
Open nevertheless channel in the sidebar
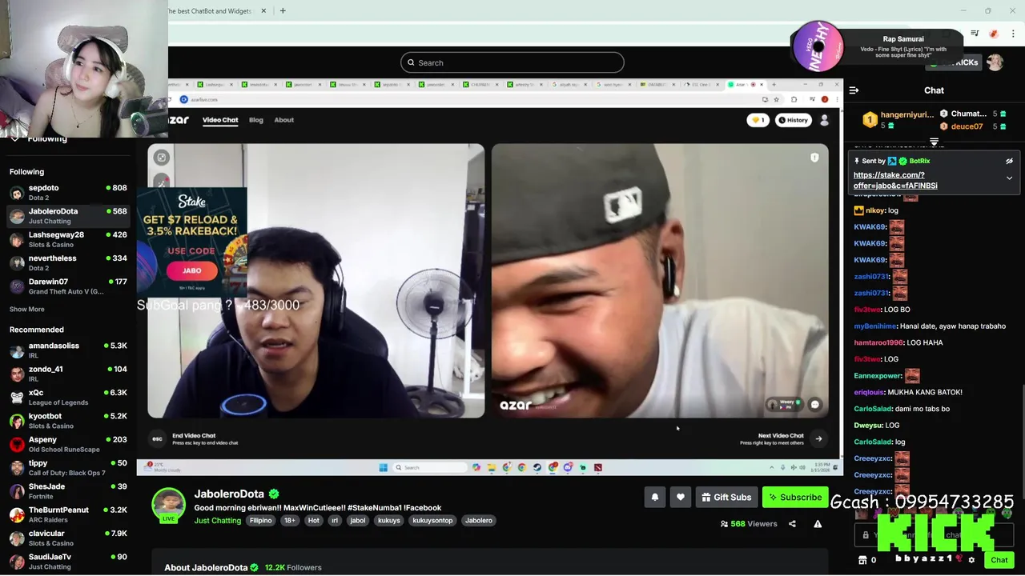click(x=68, y=263)
